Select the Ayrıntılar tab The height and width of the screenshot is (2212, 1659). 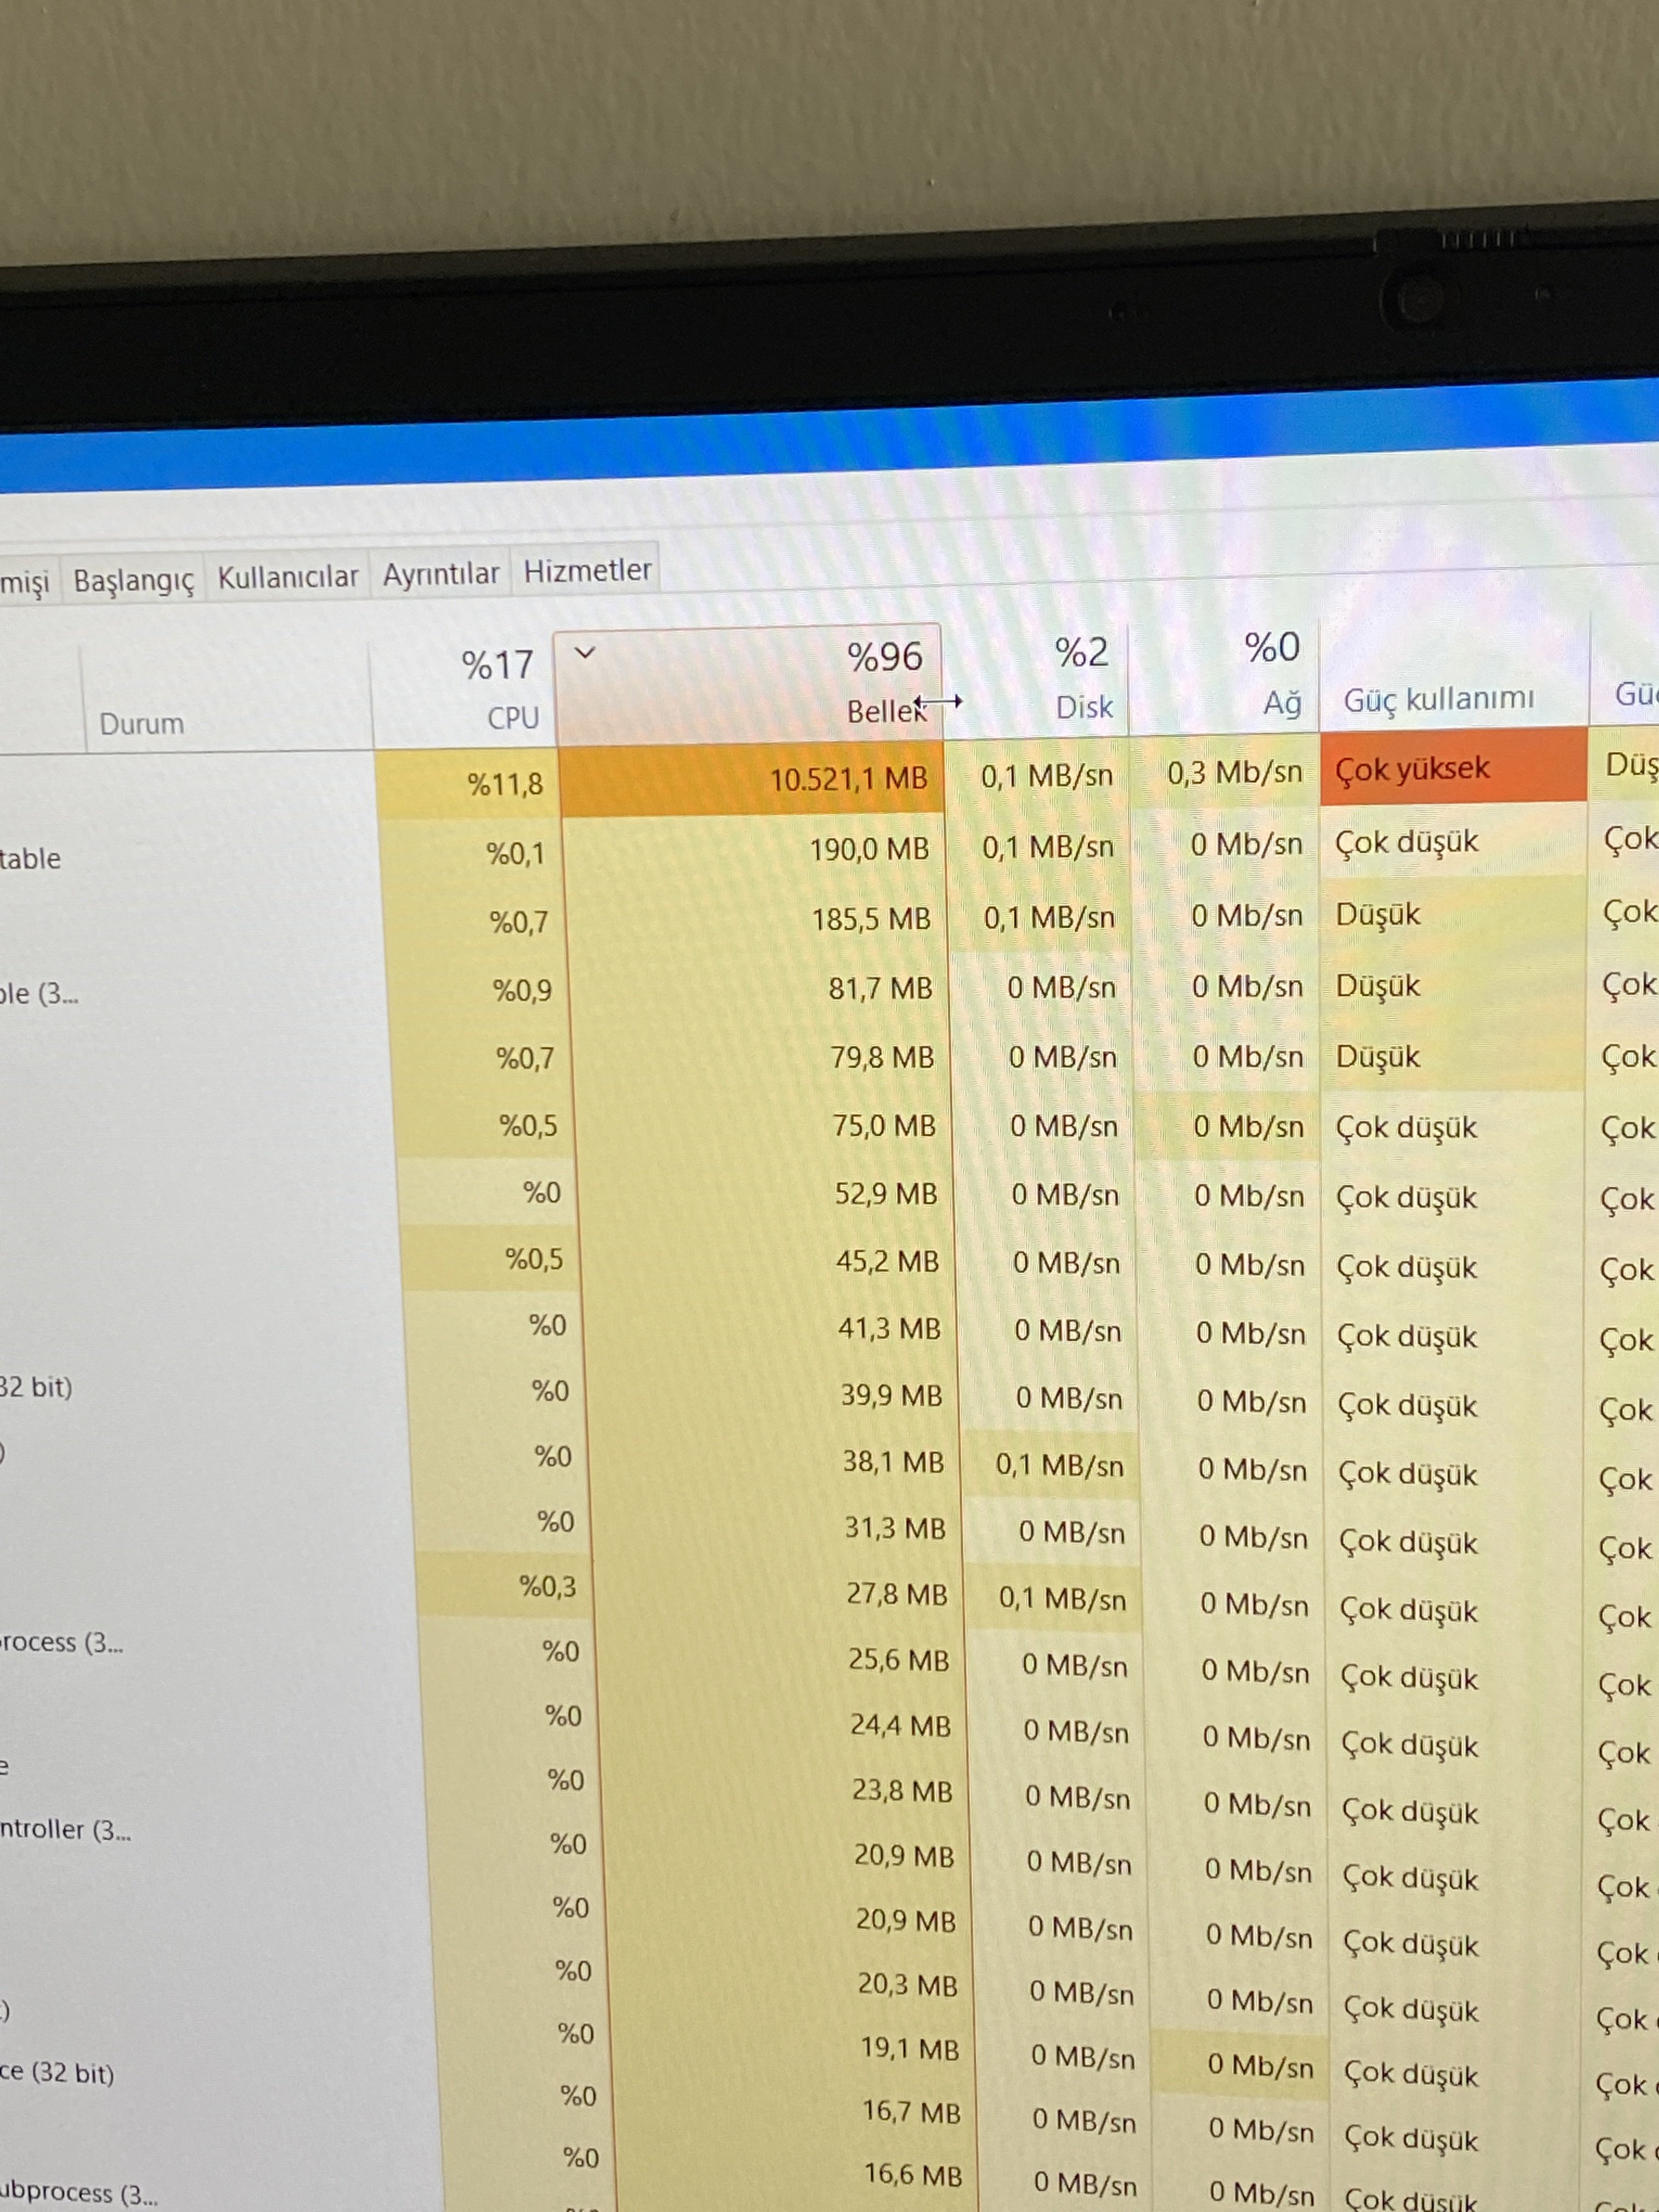coord(440,574)
